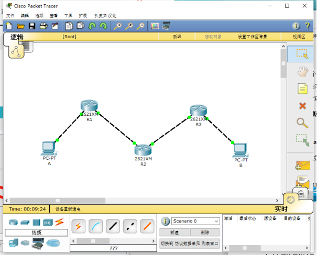Click the 设备重新通电 power cycle button
This screenshot has width=317, height=255.
68,209
